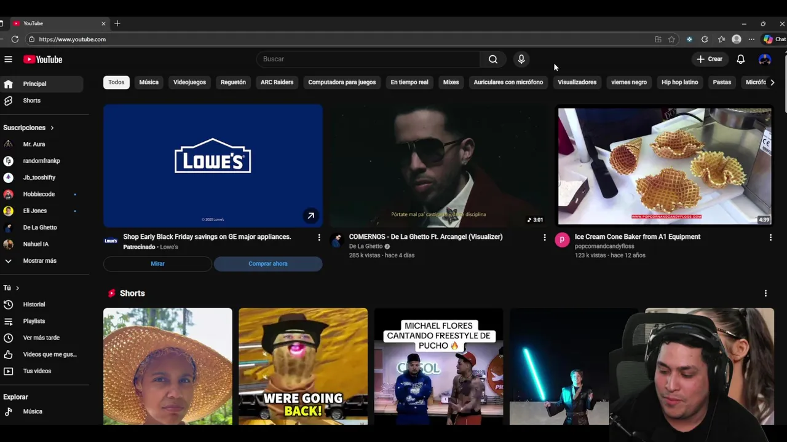787x442 pixels.
Task: Open Michael Flores freestyle Short
Action: pos(438,366)
